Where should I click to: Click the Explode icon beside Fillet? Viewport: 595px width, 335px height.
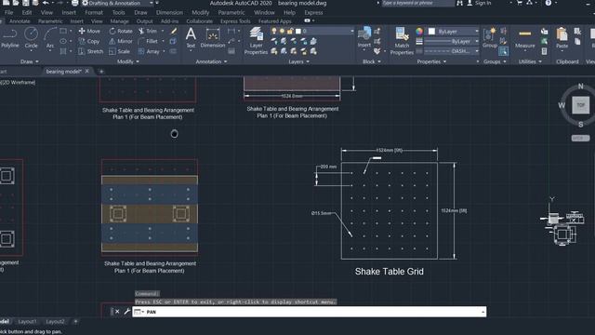point(173,41)
